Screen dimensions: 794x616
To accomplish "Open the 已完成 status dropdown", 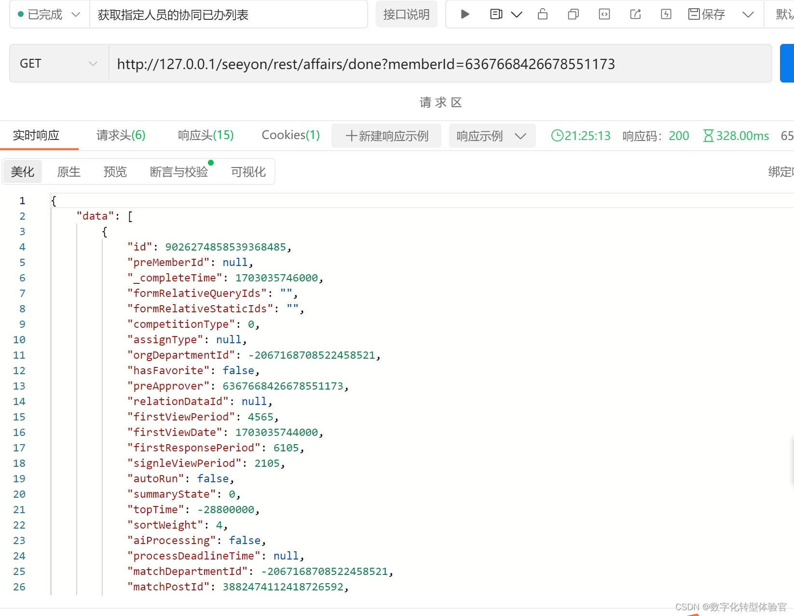I will point(49,14).
